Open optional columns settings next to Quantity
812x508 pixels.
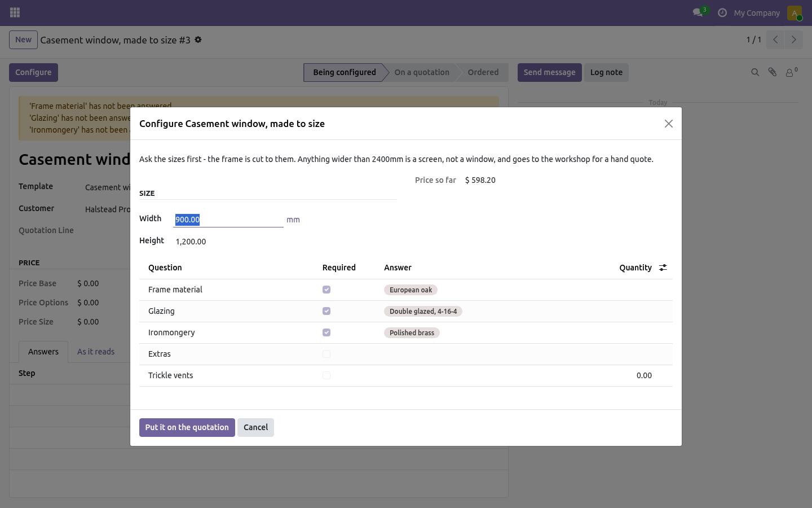(663, 268)
